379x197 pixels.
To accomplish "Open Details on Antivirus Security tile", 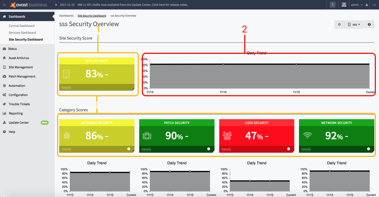I will pyautogui.click(x=66, y=149).
